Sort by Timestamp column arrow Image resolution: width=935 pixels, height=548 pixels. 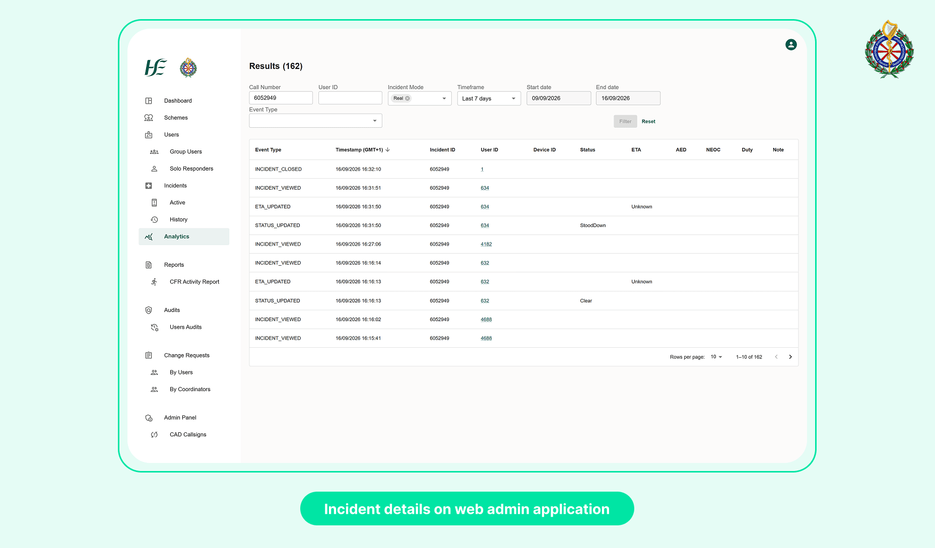(387, 150)
